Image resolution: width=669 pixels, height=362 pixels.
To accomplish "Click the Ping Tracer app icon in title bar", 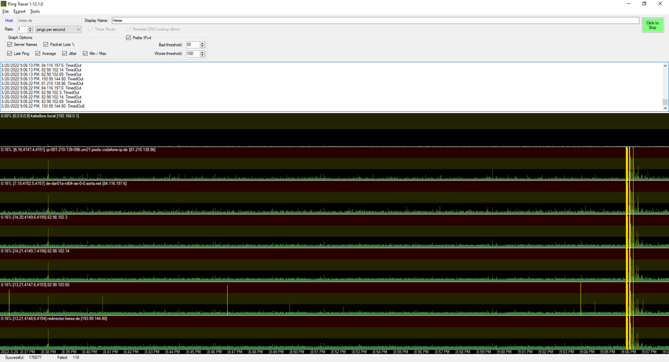I will 4,3.
